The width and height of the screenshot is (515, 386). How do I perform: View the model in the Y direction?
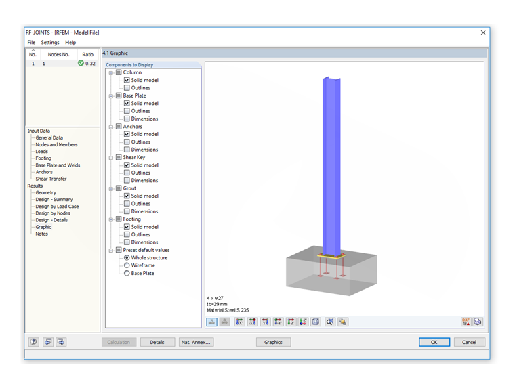click(266, 322)
